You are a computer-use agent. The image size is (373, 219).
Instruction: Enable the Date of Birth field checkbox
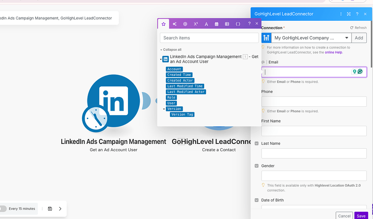pos(256,200)
